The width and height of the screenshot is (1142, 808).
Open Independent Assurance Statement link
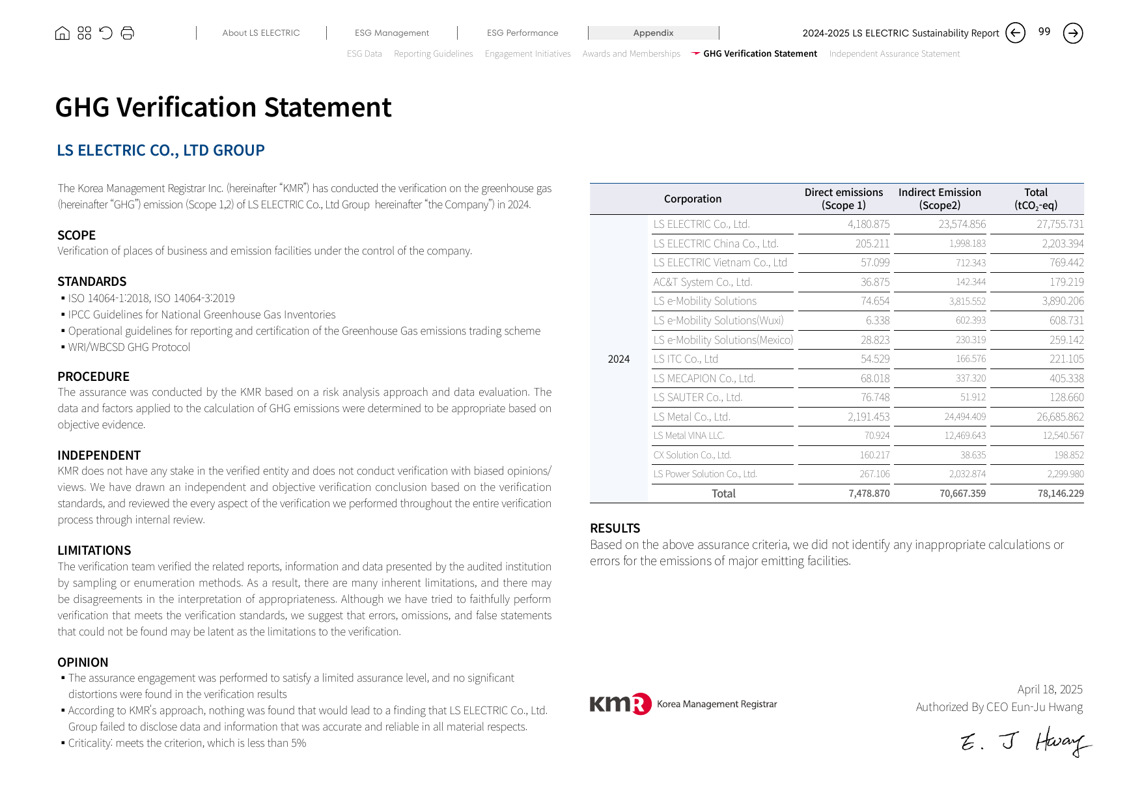click(895, 53)
